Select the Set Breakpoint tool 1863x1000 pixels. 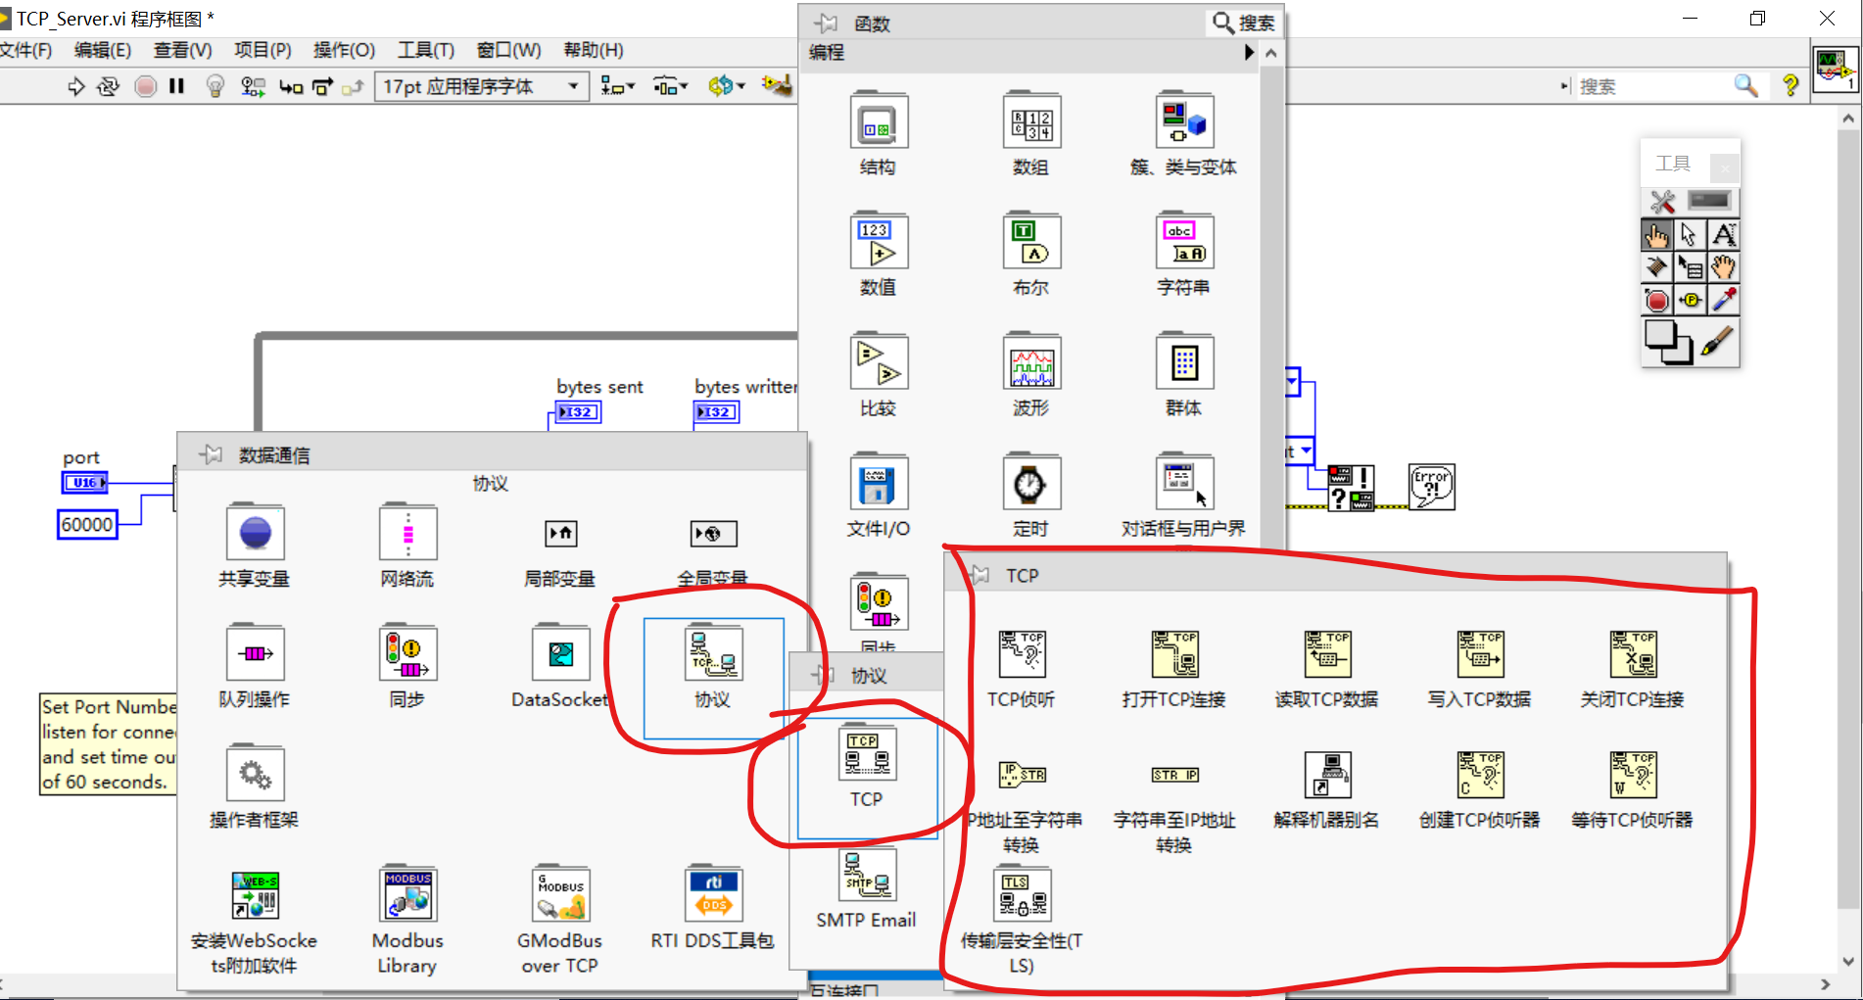(1656, 300)
